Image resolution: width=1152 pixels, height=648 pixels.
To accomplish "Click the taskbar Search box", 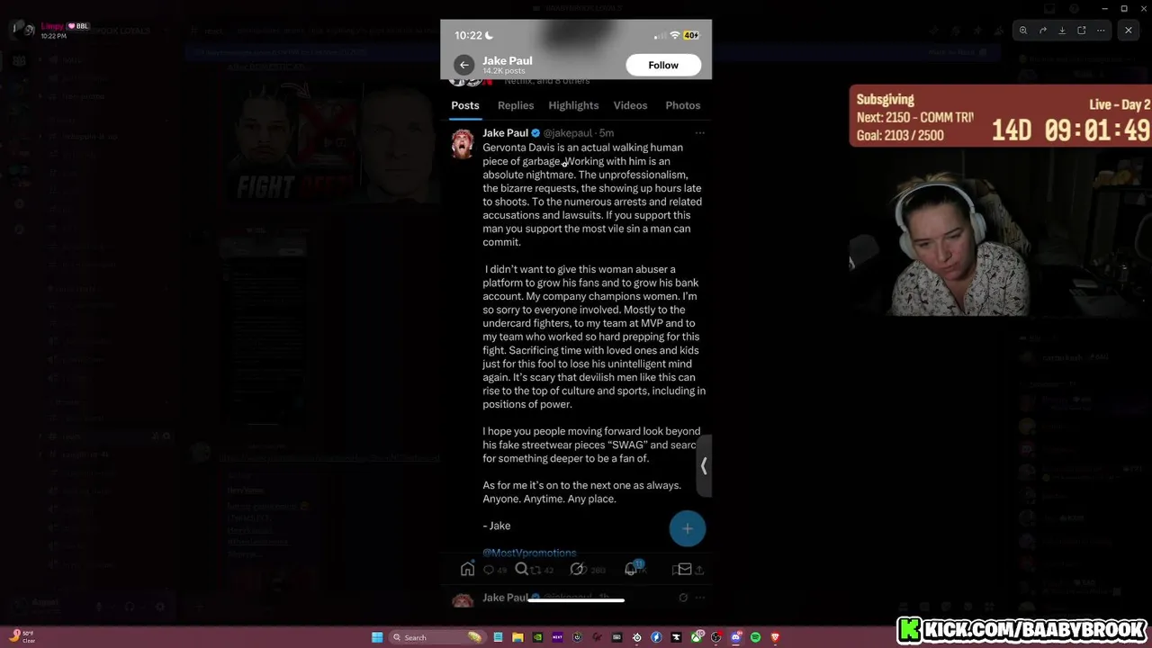I will click(437, 637).
